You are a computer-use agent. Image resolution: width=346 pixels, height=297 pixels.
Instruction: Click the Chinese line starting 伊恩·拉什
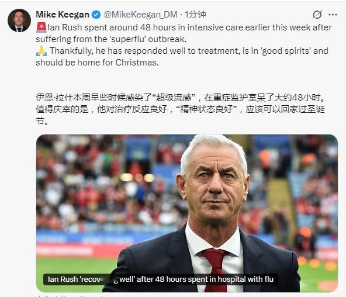click(x=181, y=98)
